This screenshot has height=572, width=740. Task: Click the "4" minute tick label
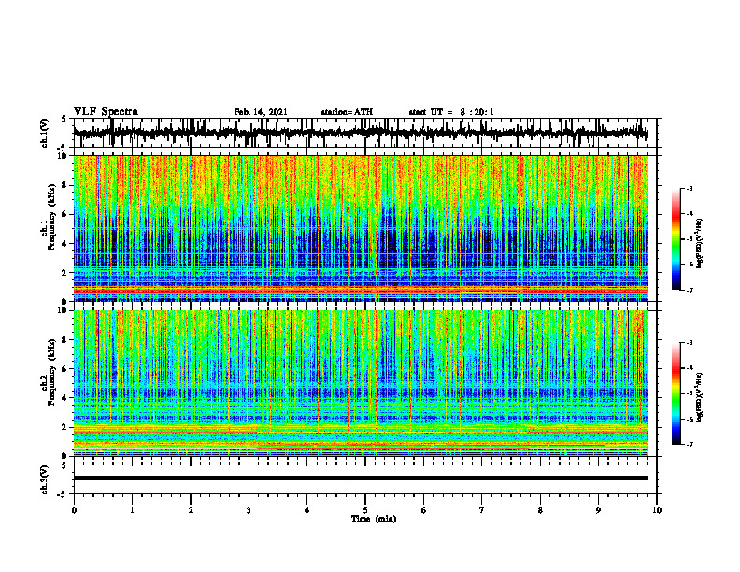tap(307, 510)
